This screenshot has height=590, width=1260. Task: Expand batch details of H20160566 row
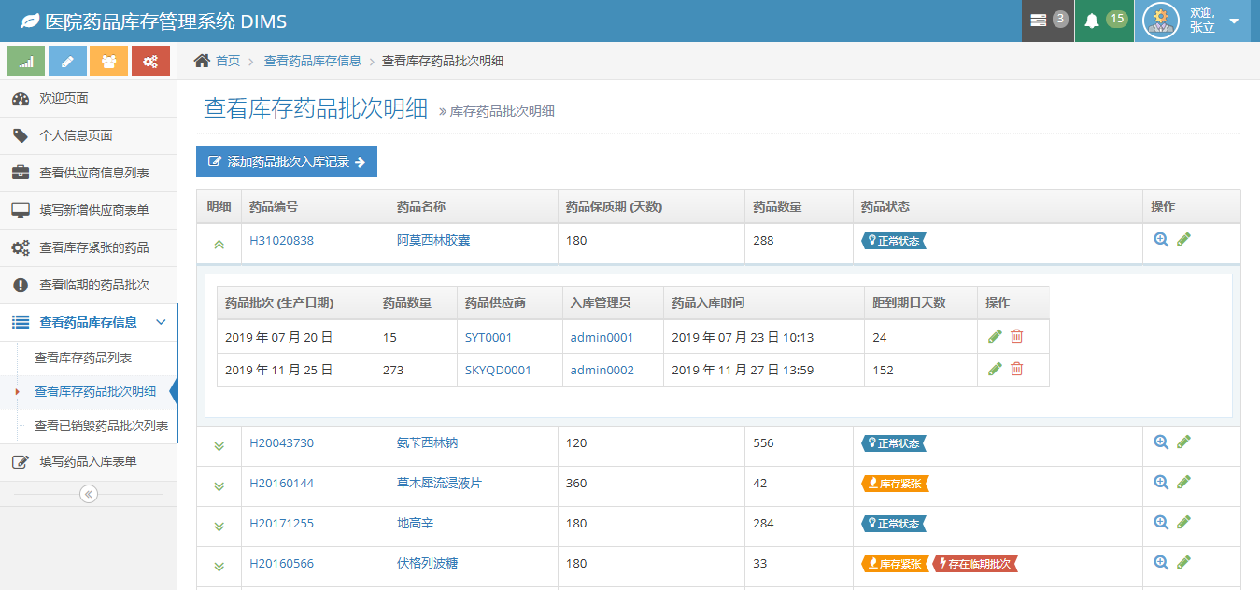219,567
